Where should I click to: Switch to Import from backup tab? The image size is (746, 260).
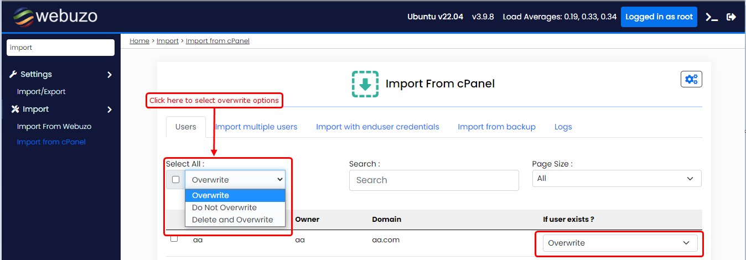click(x=496, y=127)
